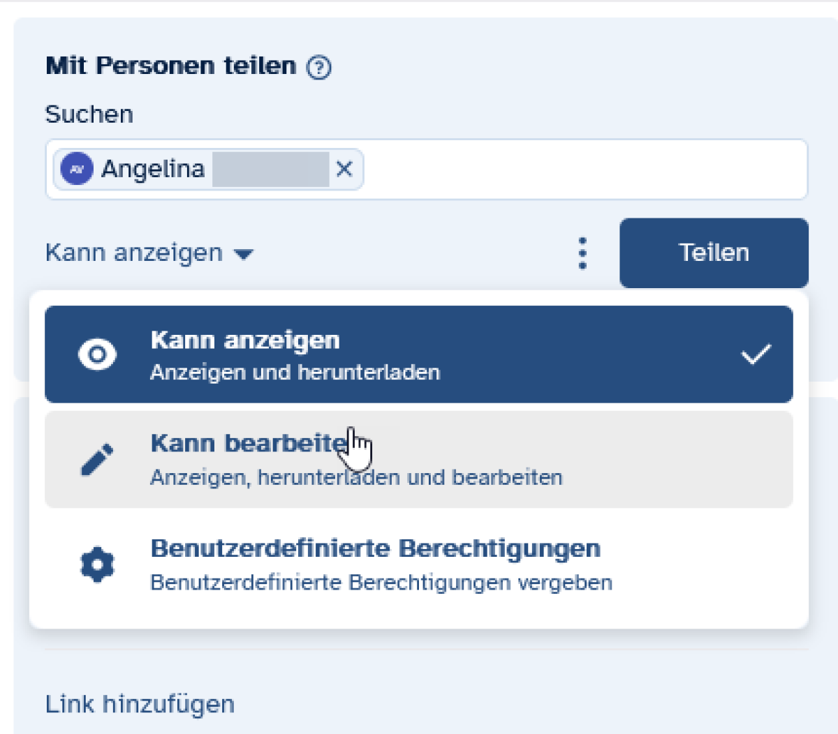Image resolution: width=838 pixels, height=734 pixels.
Task: Click the help icon beside Mit Personen teilen
Action: 319,68
